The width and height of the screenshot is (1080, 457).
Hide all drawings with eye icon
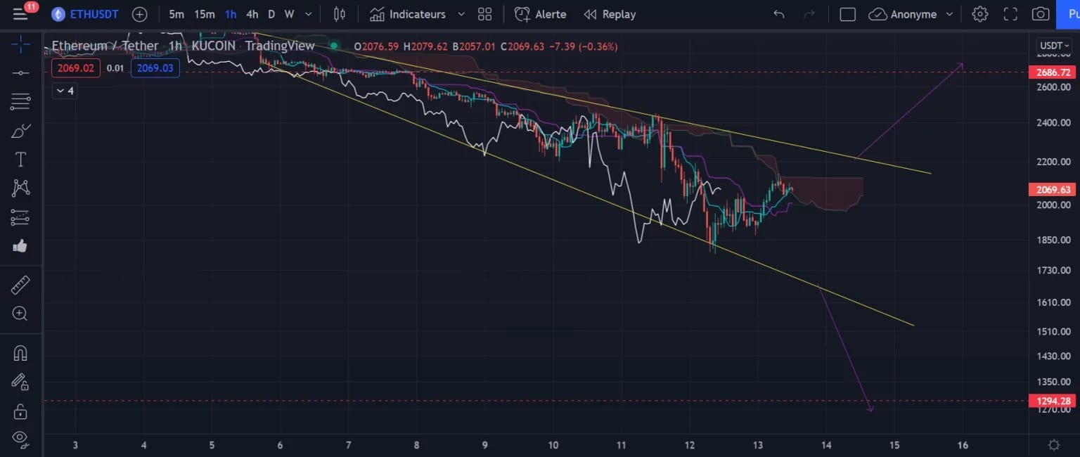coord(20,439)
